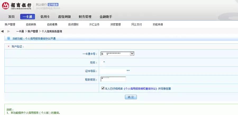Click the icon beside 当前功能

pyautogui.click(x=9, y=39)
